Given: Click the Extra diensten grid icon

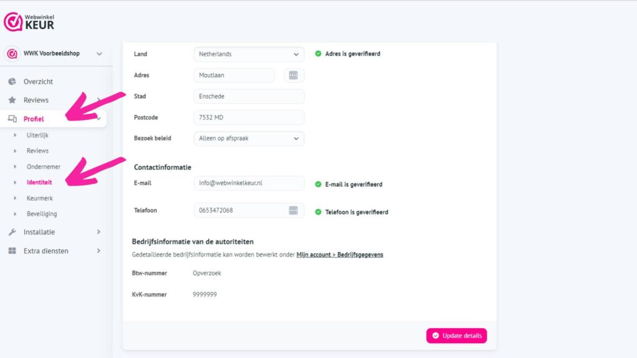Looking at the screenshot, I should [12, 251].
